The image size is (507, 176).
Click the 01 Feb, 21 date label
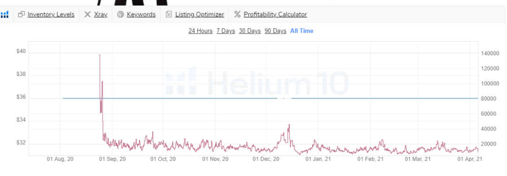pyautogui.click(x=370, y=159)
